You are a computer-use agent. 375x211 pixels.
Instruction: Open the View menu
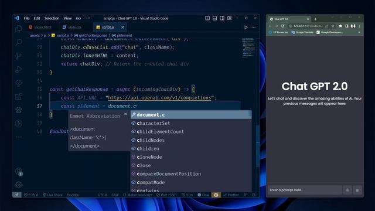(x=67, y=18)
